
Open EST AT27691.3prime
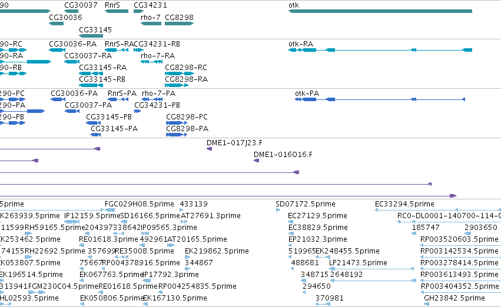coord(211,216)
